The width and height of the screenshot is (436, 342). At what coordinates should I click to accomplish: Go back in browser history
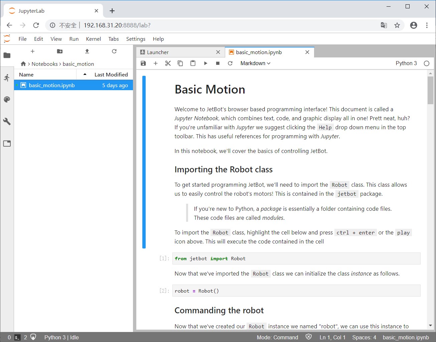click(x=9, y=25)
